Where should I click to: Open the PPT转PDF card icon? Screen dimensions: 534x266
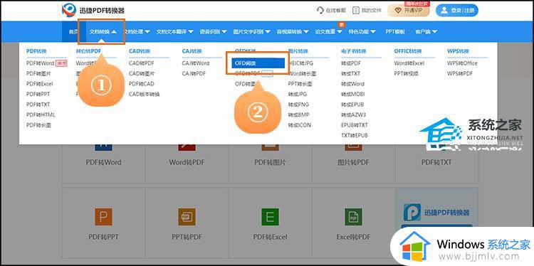187,217
